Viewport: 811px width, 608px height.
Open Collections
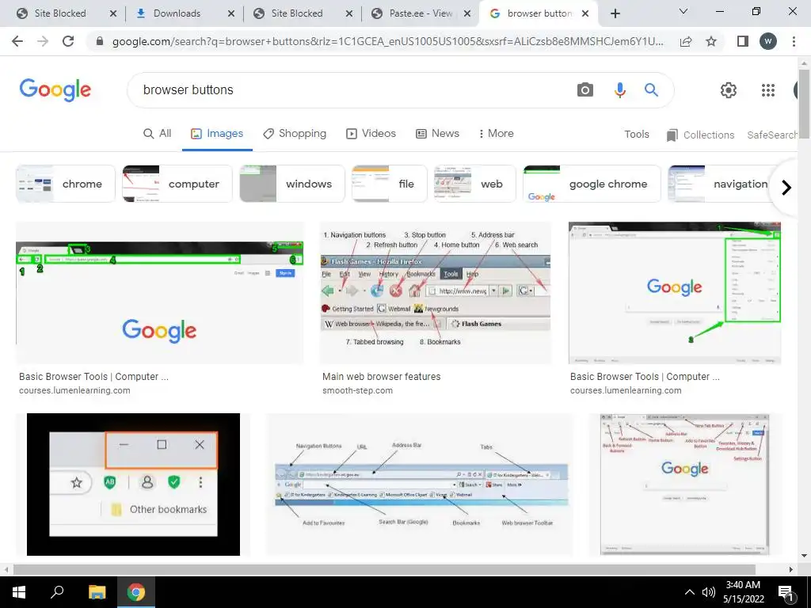[700, 135]
